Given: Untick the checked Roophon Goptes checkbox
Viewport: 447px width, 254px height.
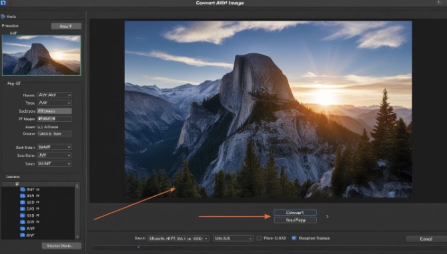Looking at the screenshot, I should pos(294,238).
